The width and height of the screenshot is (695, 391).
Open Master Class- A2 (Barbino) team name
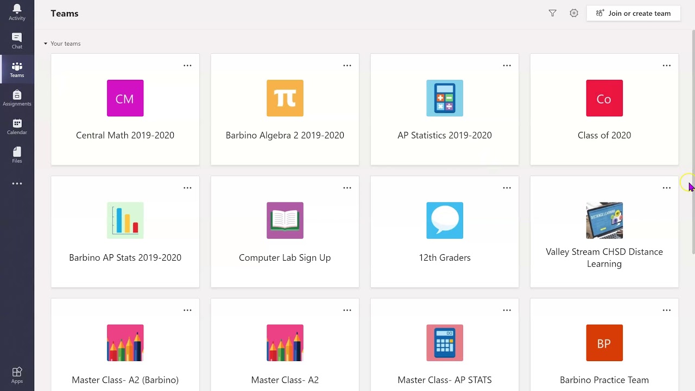(125, 380)
